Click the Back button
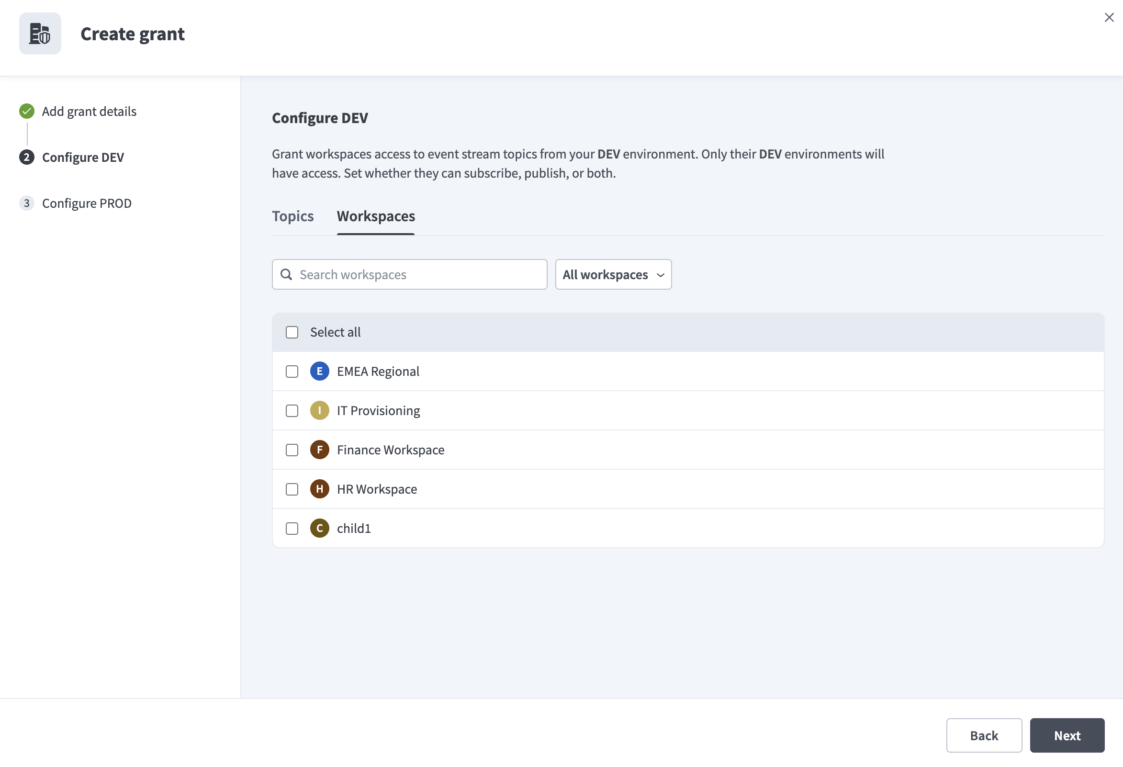 984,735
